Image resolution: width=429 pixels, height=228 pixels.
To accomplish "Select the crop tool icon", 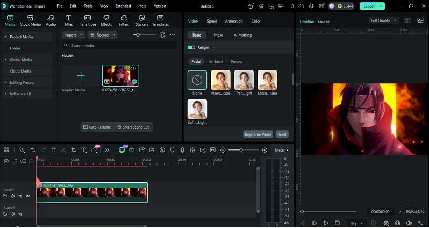I will pos(74,149).
